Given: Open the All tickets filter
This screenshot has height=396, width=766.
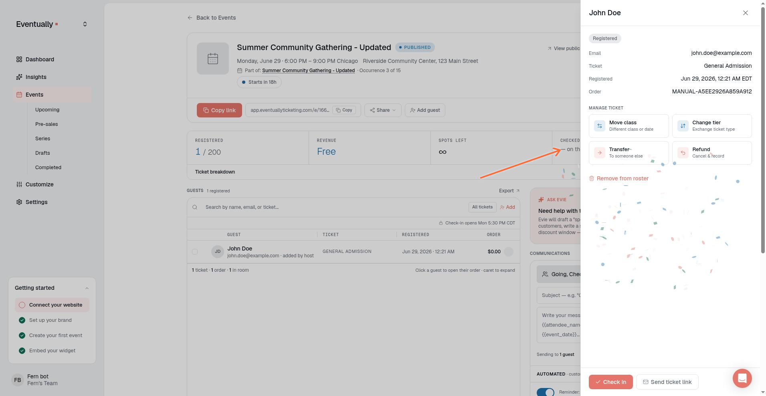Looking at the screenshot, I should 482,207.
